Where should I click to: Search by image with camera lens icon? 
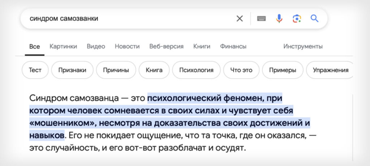pos(297,18)
